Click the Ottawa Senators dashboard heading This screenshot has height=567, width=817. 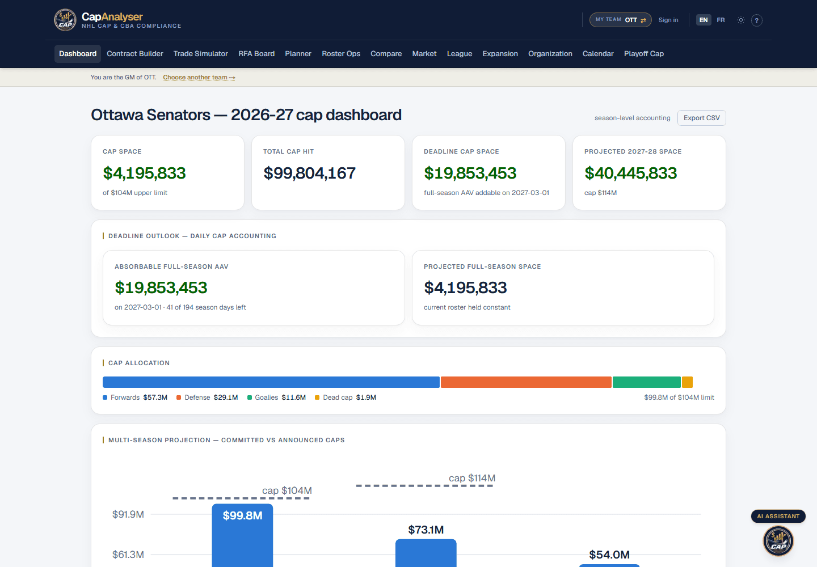[246, 115]
